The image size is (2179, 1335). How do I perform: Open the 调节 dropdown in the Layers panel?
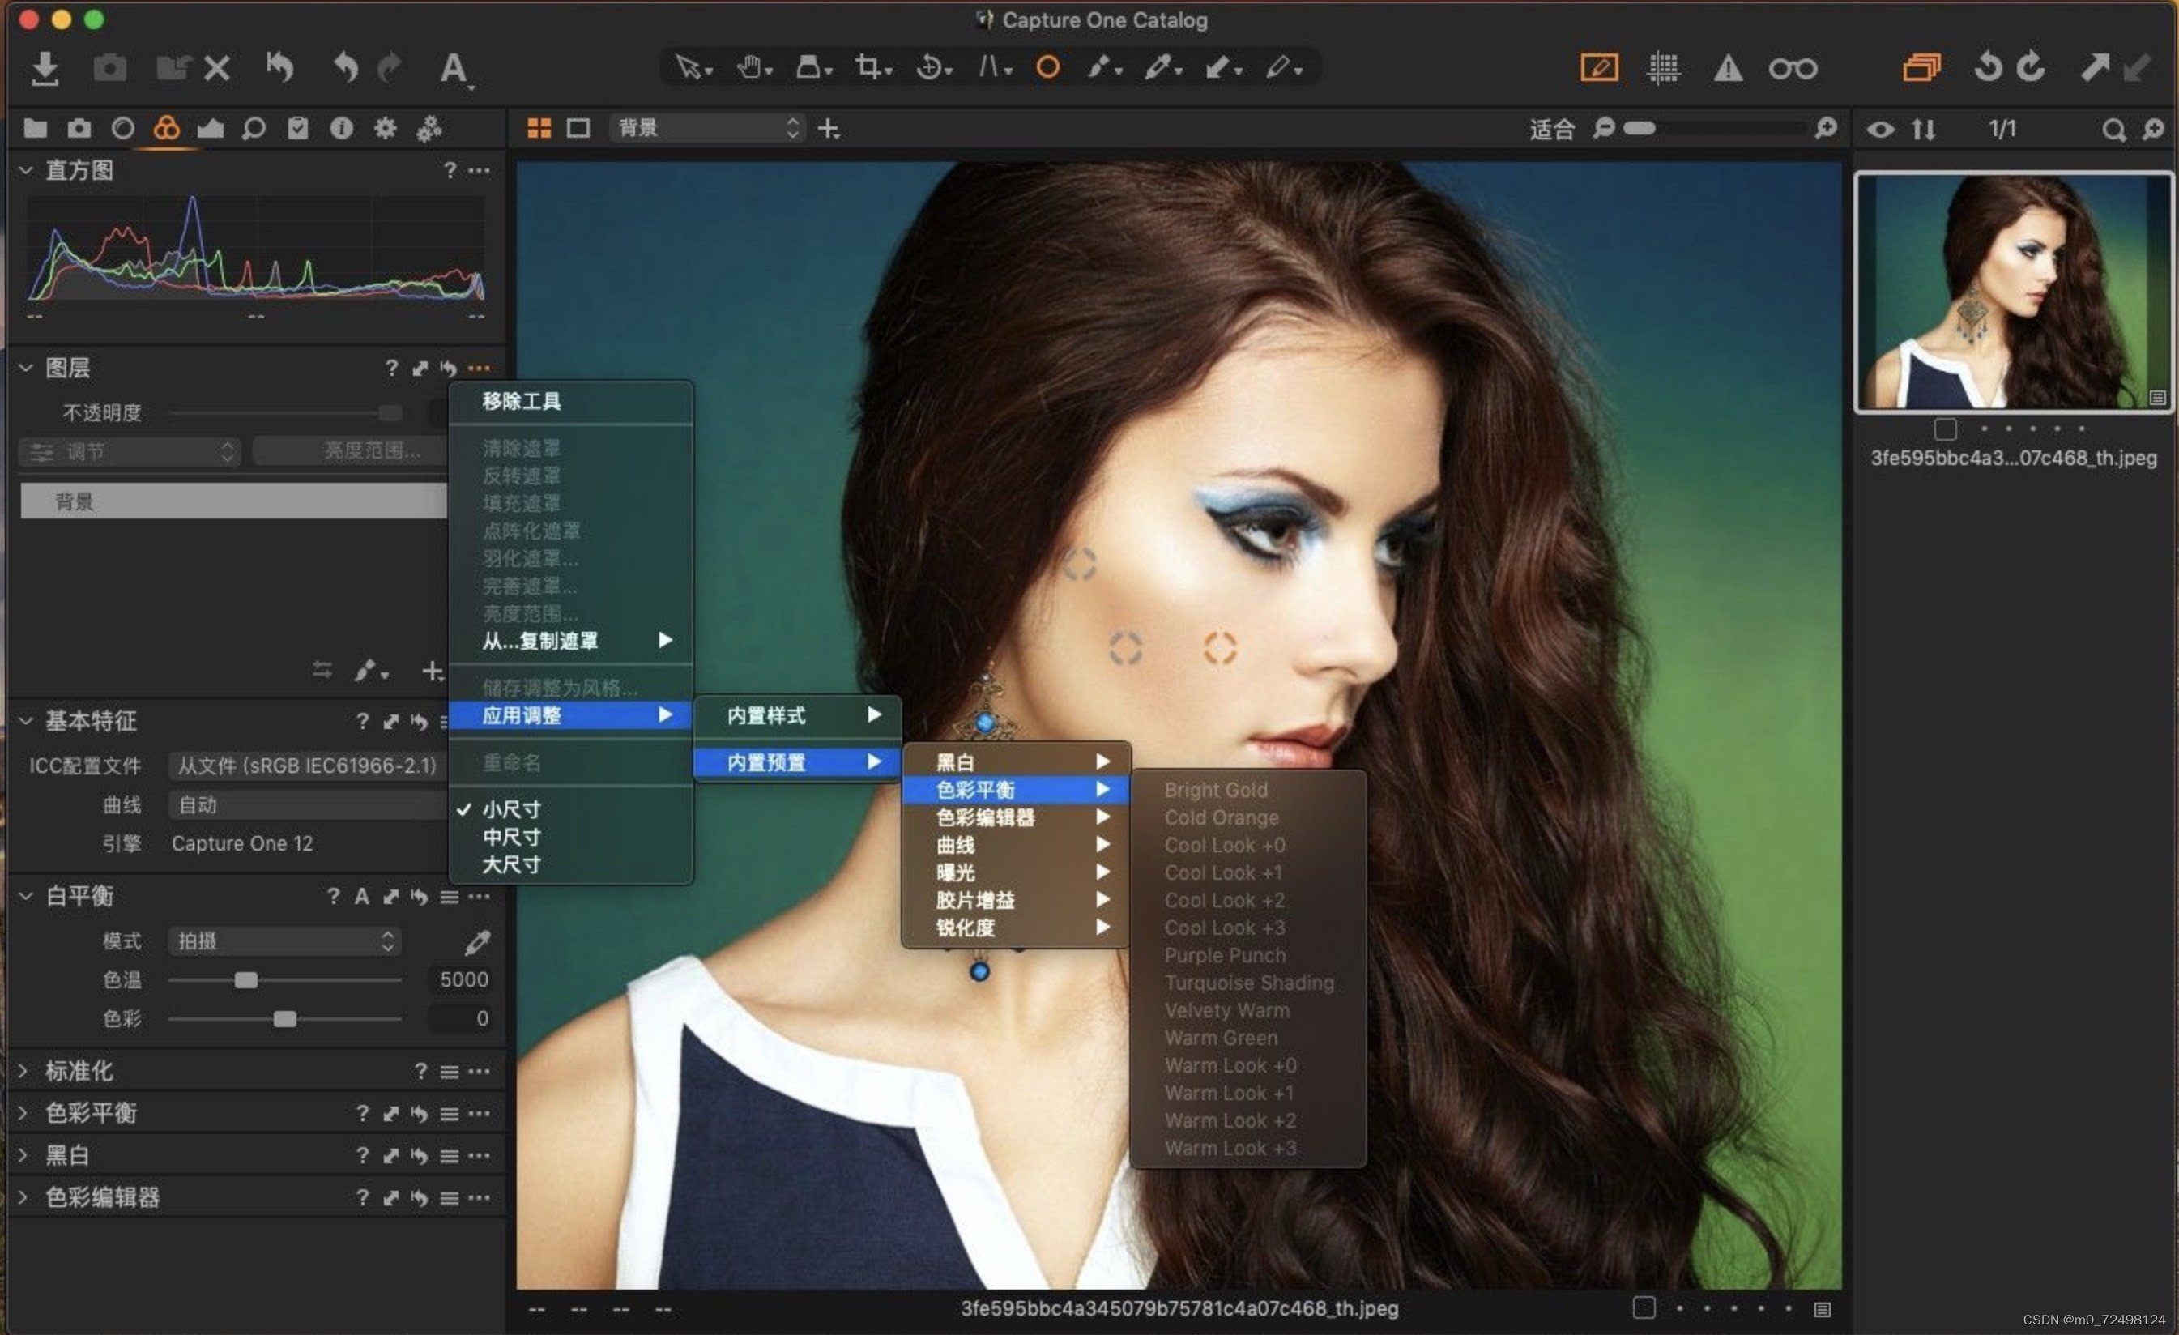tap(128, 451)
